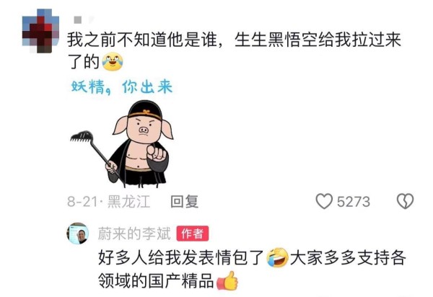Click the 黑龙江 location label
Viewport: 433px width, 297px height.
128,202
